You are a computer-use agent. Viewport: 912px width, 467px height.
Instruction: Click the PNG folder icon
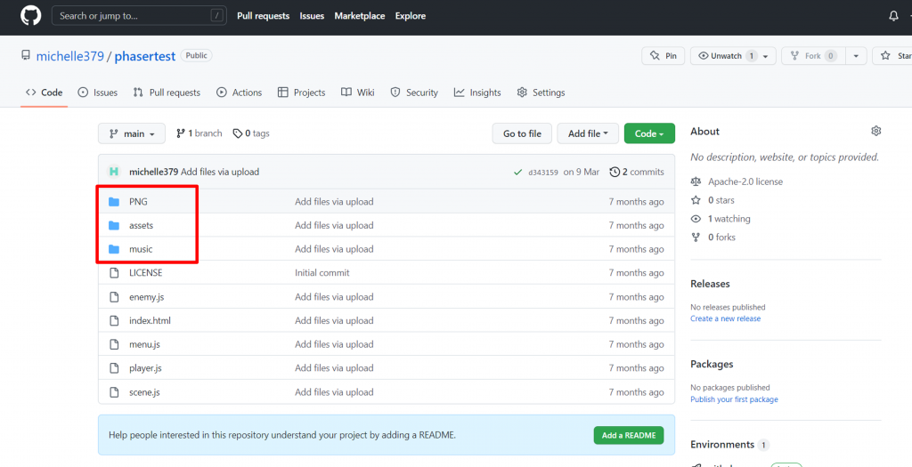114,202
